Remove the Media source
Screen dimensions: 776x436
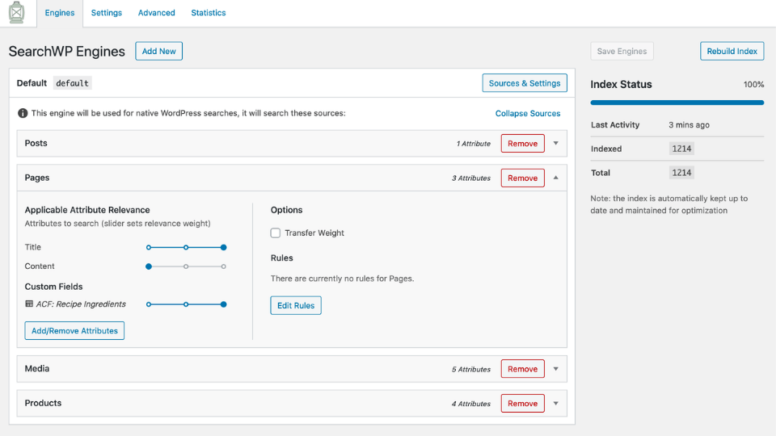[523, 369]
